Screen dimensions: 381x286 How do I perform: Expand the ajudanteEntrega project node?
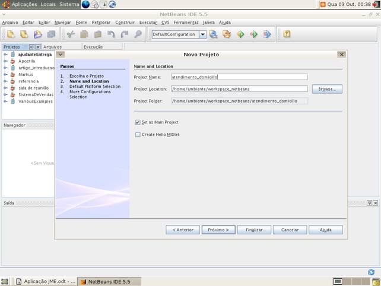5,54
